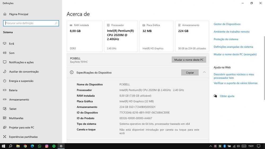This screenshot has height=149, width=265.
Task: Collapse Especificações do Dispositivo section
Action: 204,72
